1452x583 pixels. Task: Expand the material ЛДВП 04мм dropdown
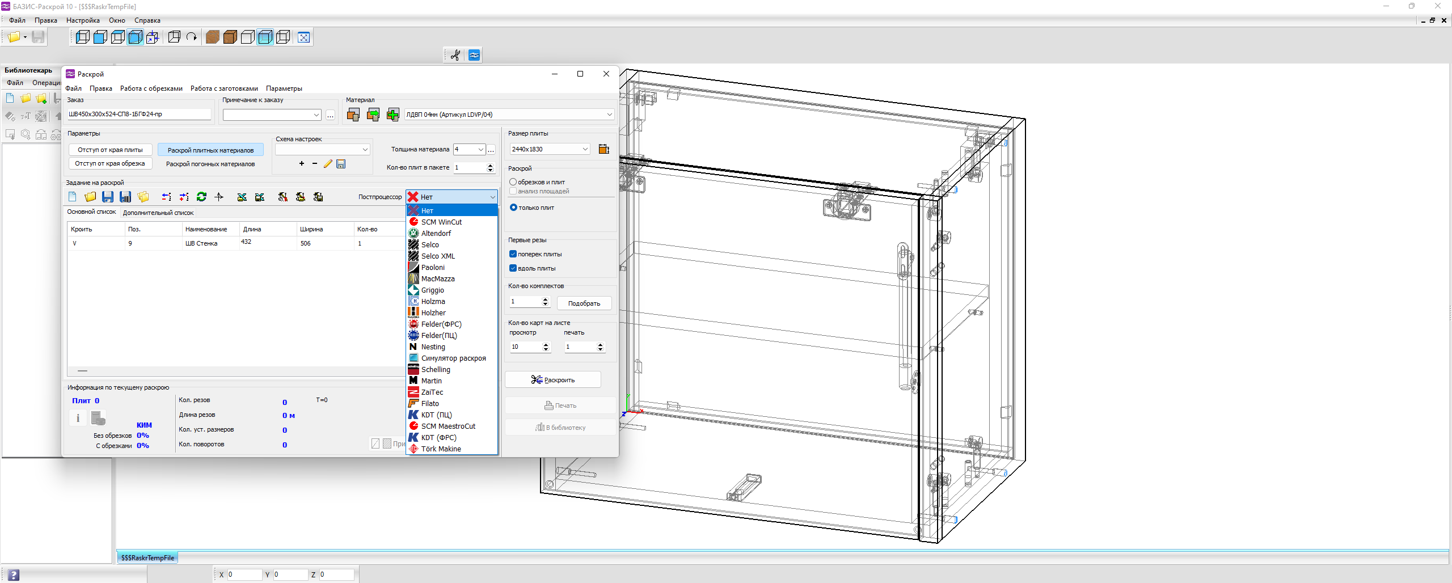[609, 115]
